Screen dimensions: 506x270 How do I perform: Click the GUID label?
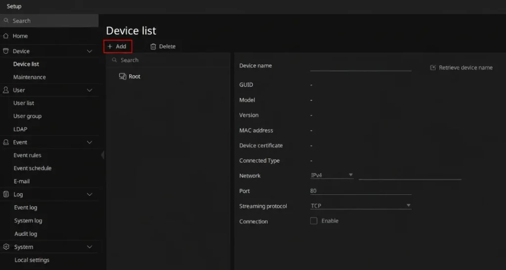246,85
